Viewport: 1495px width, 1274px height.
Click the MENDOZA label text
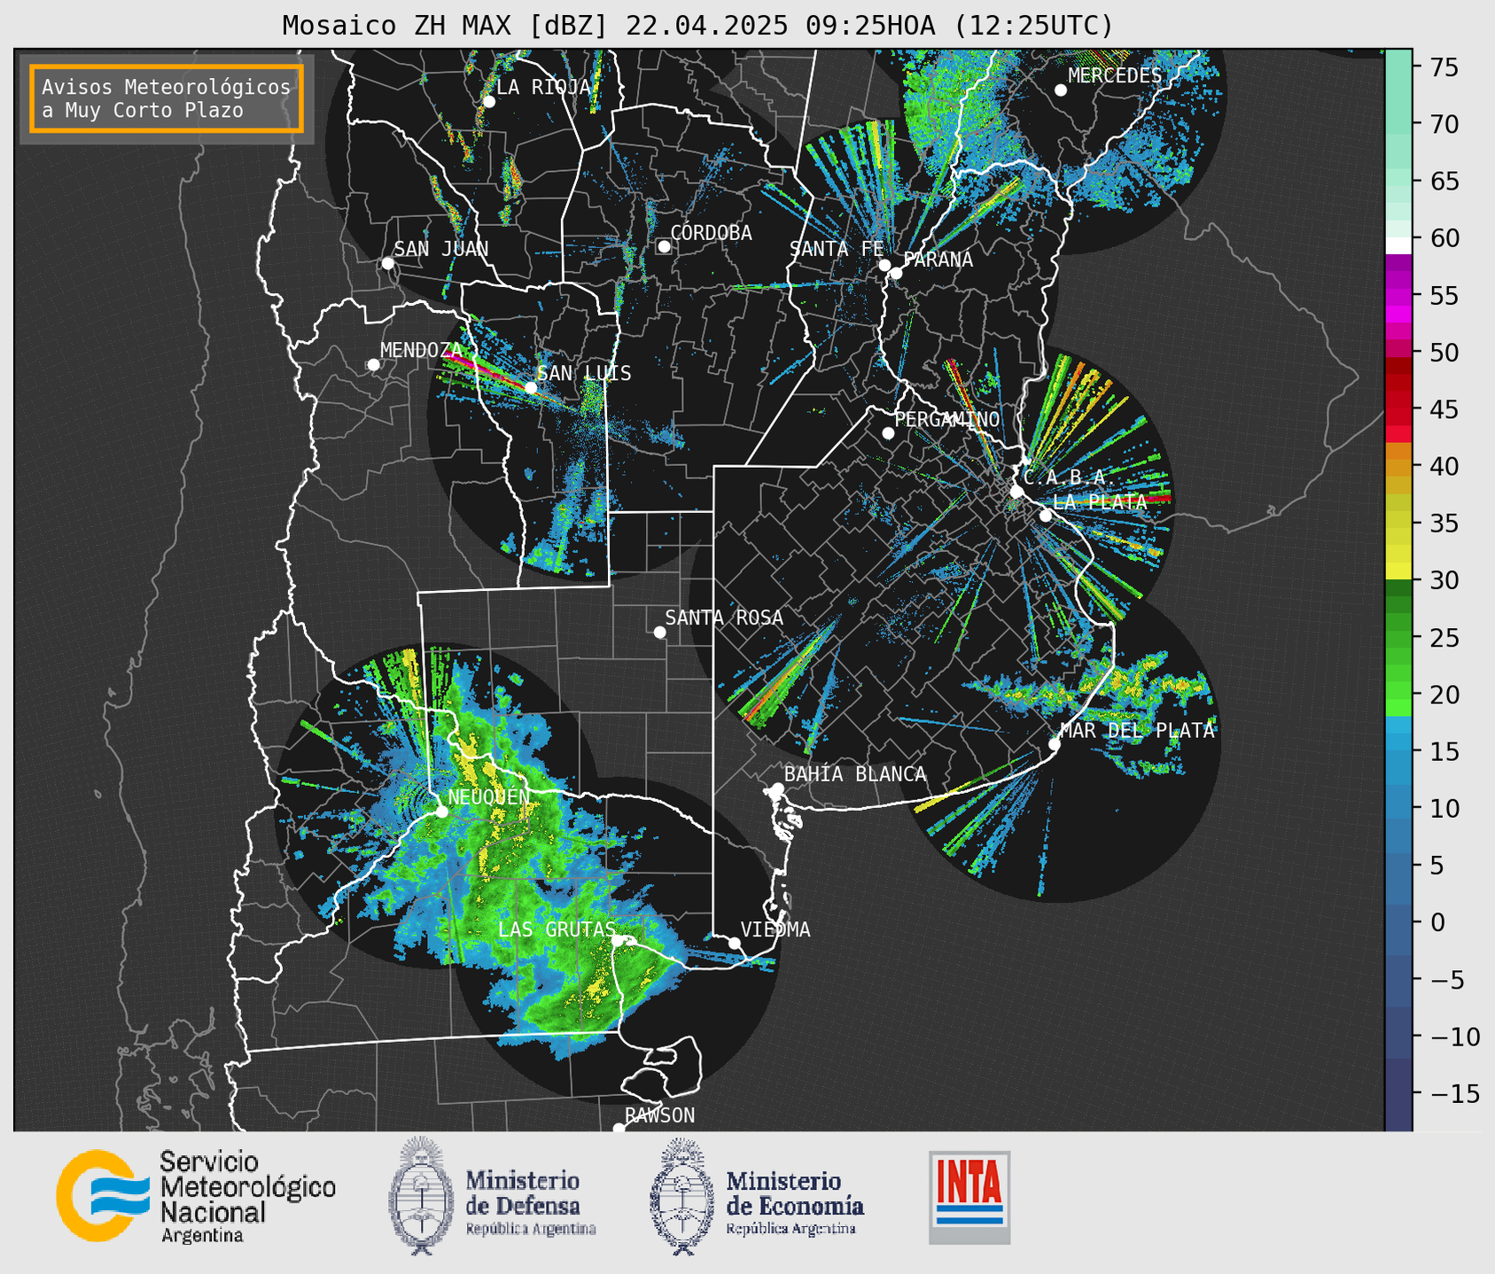pos(422,351)
